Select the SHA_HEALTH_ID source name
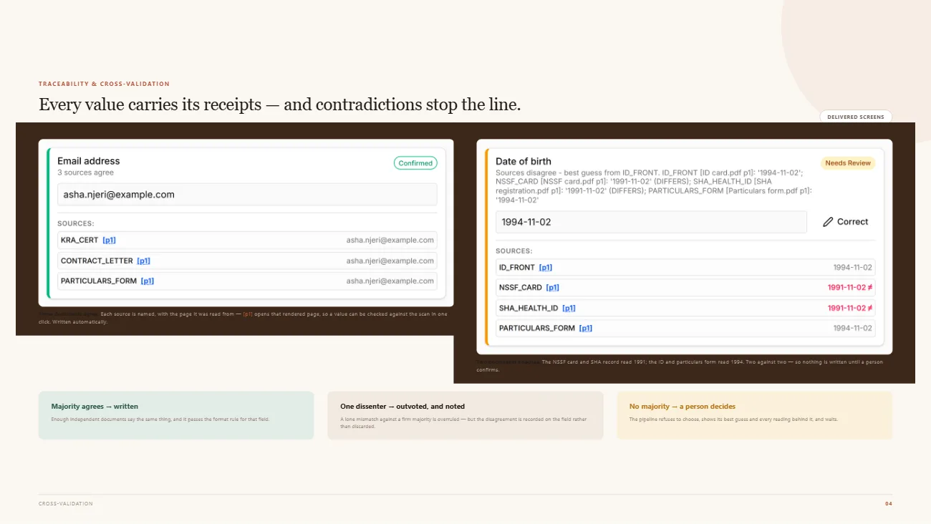Image resolution: width=931 pixels, height=524 pixels. pyautogui.click(x=529, y=308)
